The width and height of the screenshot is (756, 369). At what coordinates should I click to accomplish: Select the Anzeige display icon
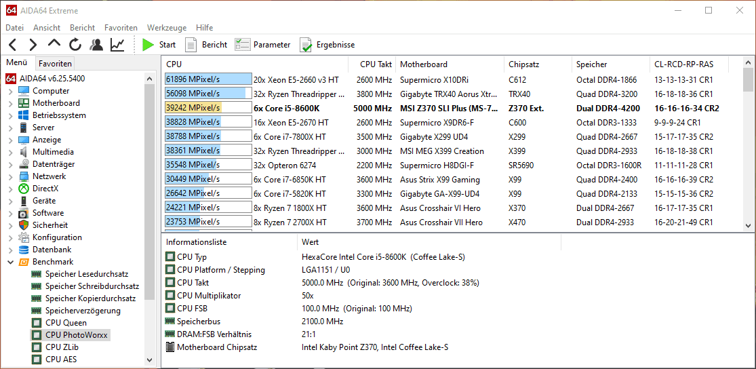24,140
